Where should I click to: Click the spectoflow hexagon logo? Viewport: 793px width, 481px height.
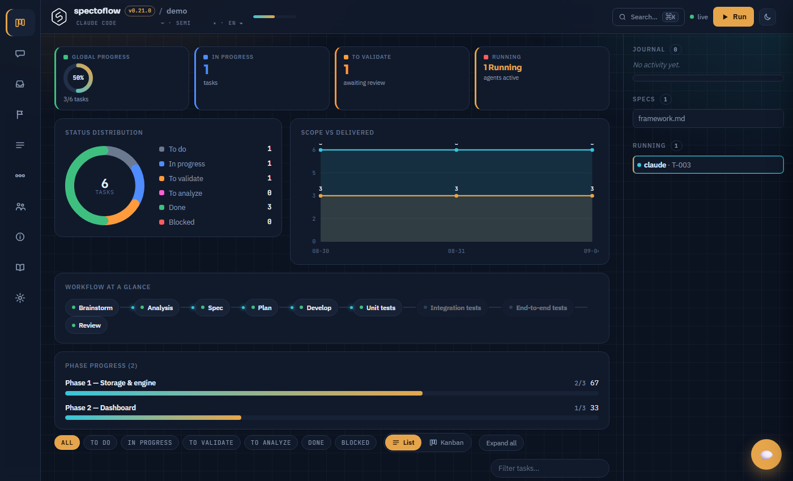[59, 17]
